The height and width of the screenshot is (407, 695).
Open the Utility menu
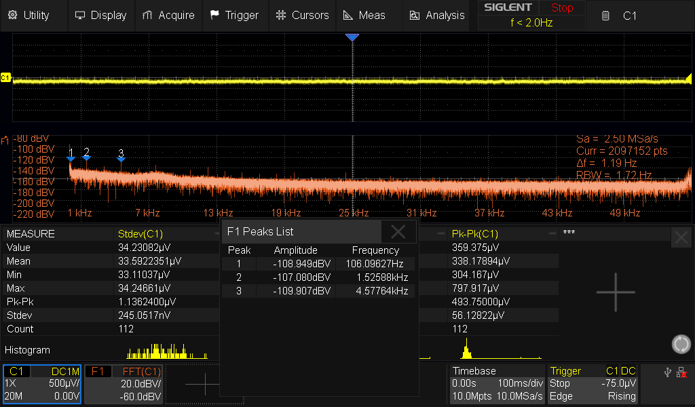[29, 15]
